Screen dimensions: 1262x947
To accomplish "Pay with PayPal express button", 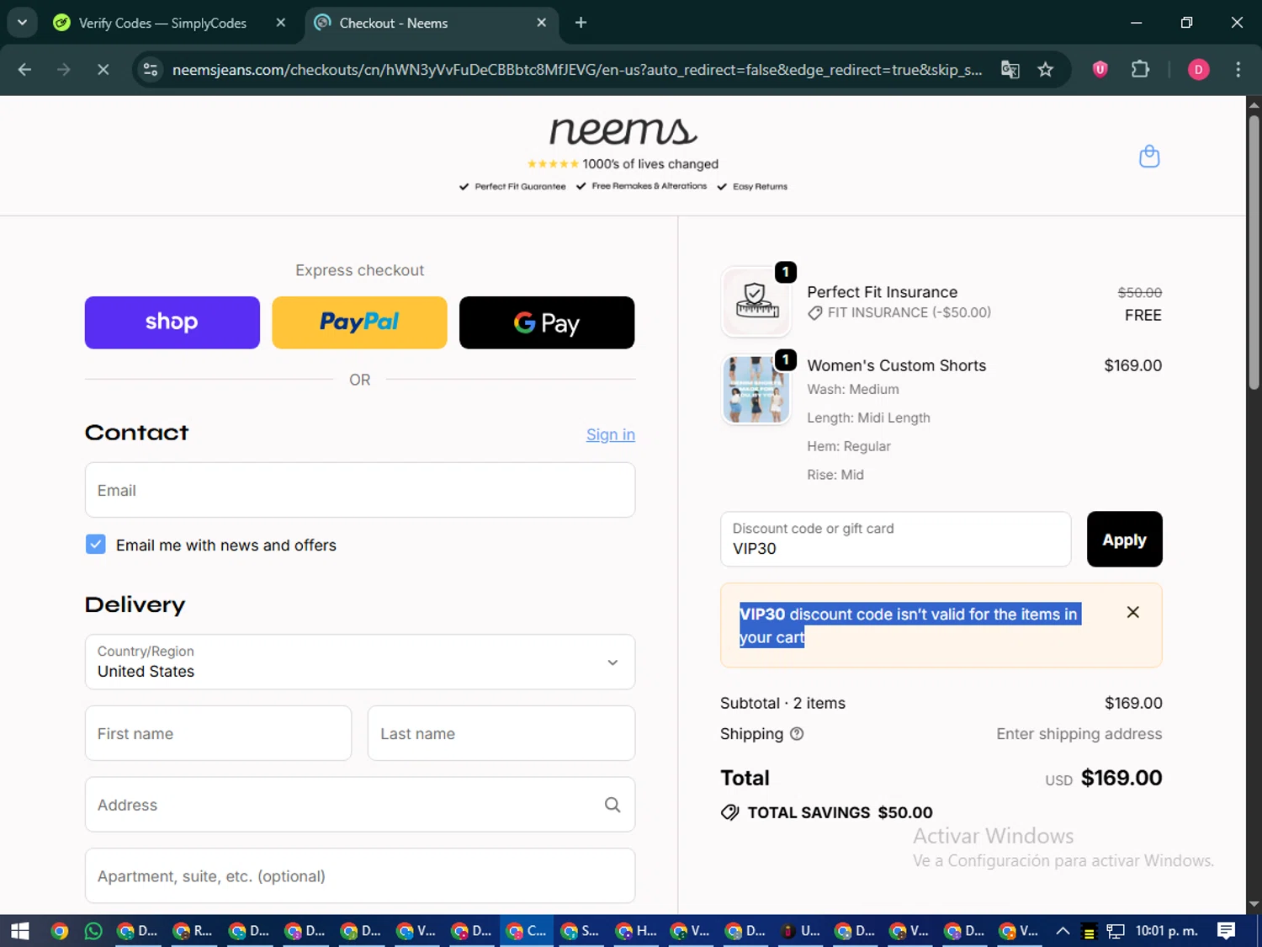I will point(359,322).
